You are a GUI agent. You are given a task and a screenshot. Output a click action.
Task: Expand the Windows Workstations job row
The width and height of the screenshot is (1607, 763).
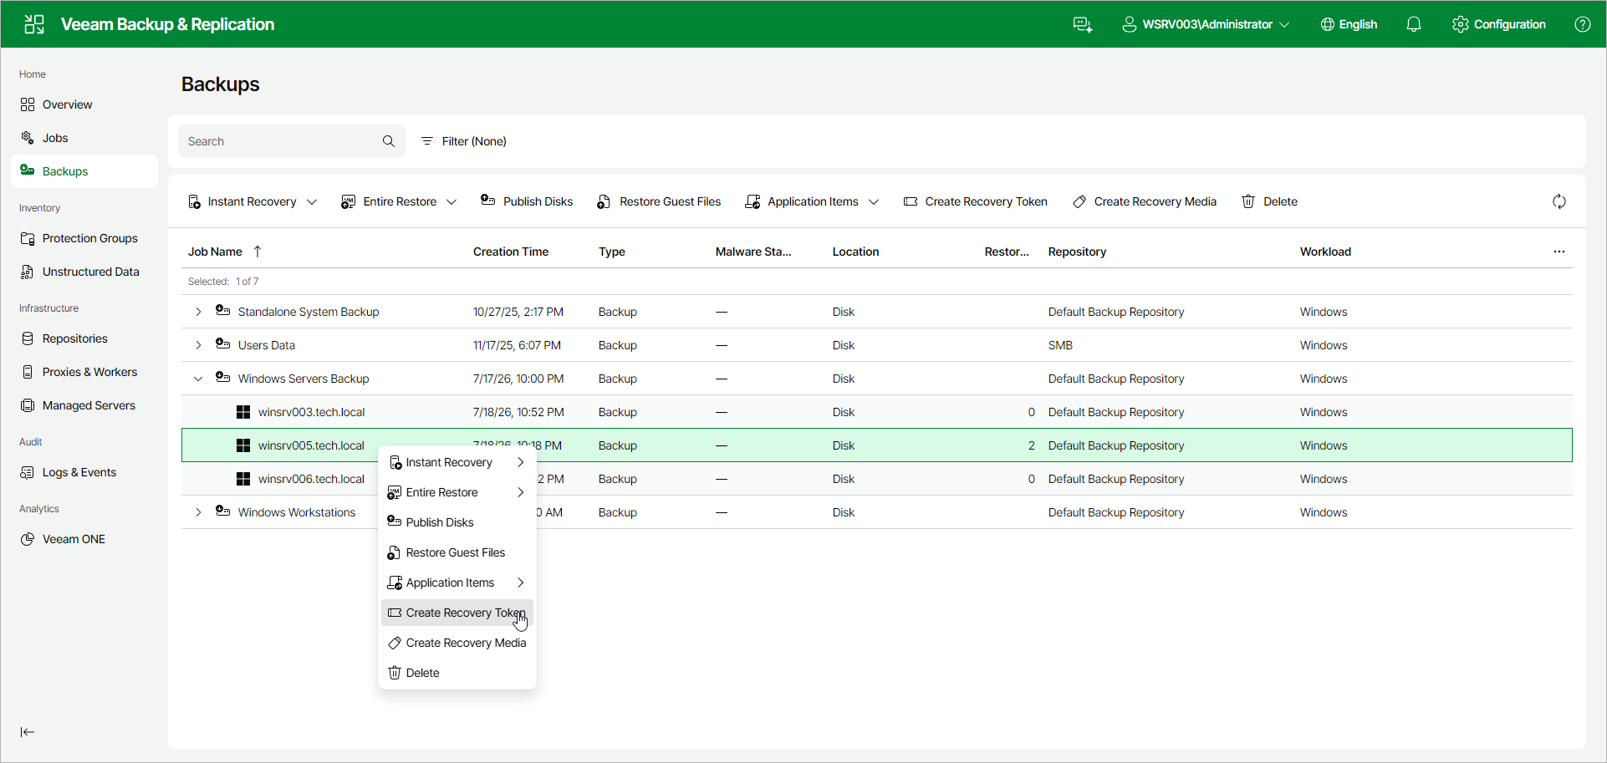click(198, 512)
